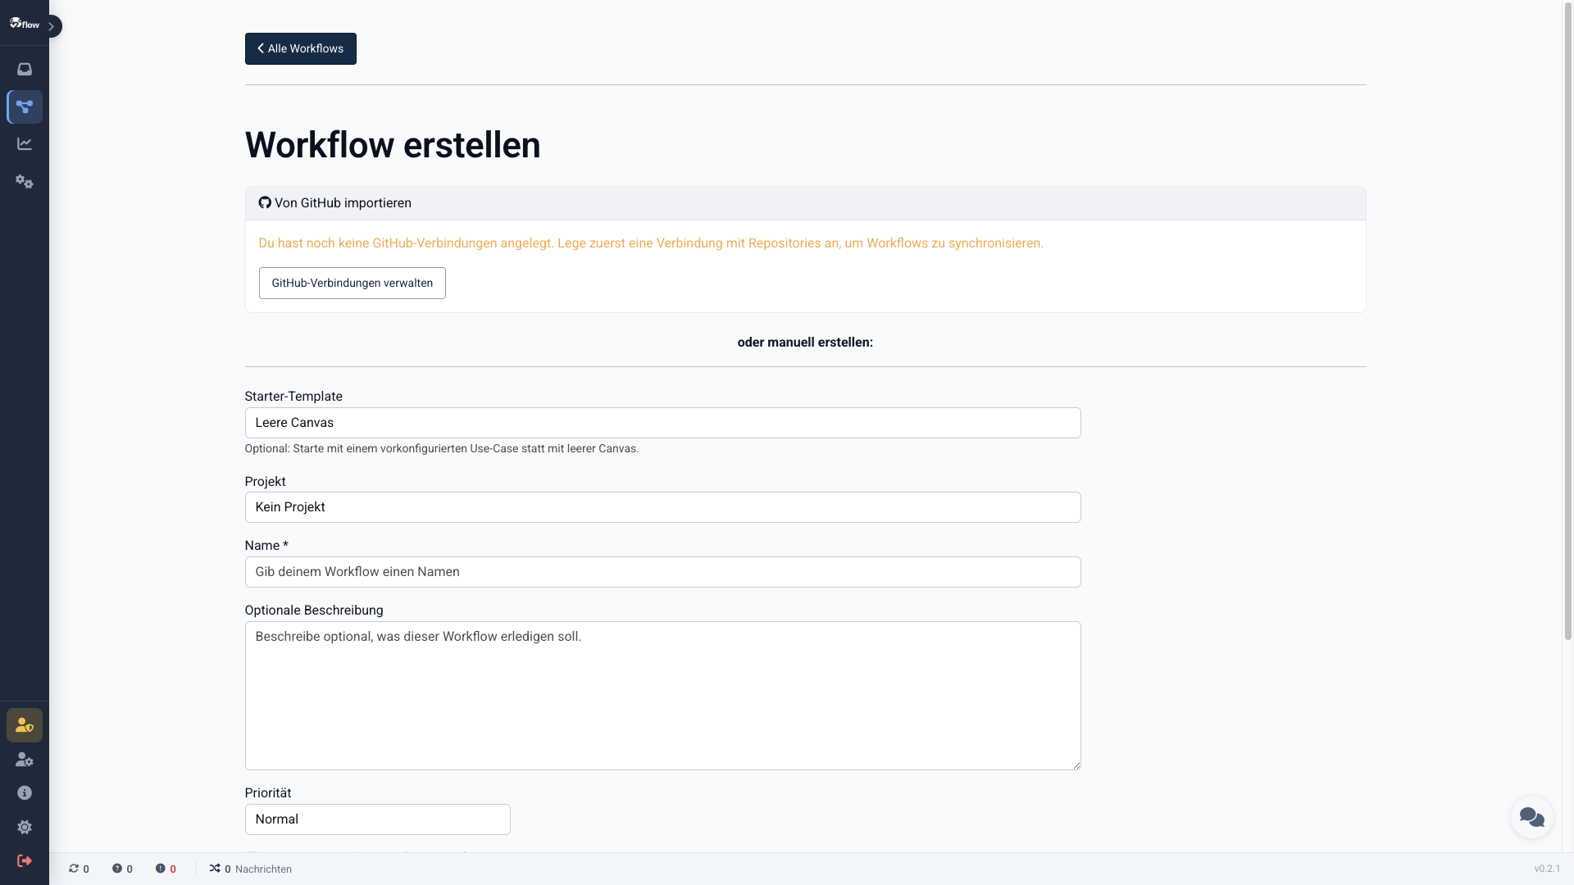Click the logout icon in the sidebar
The image size is (1574, 885).
[x=24, y=860]
